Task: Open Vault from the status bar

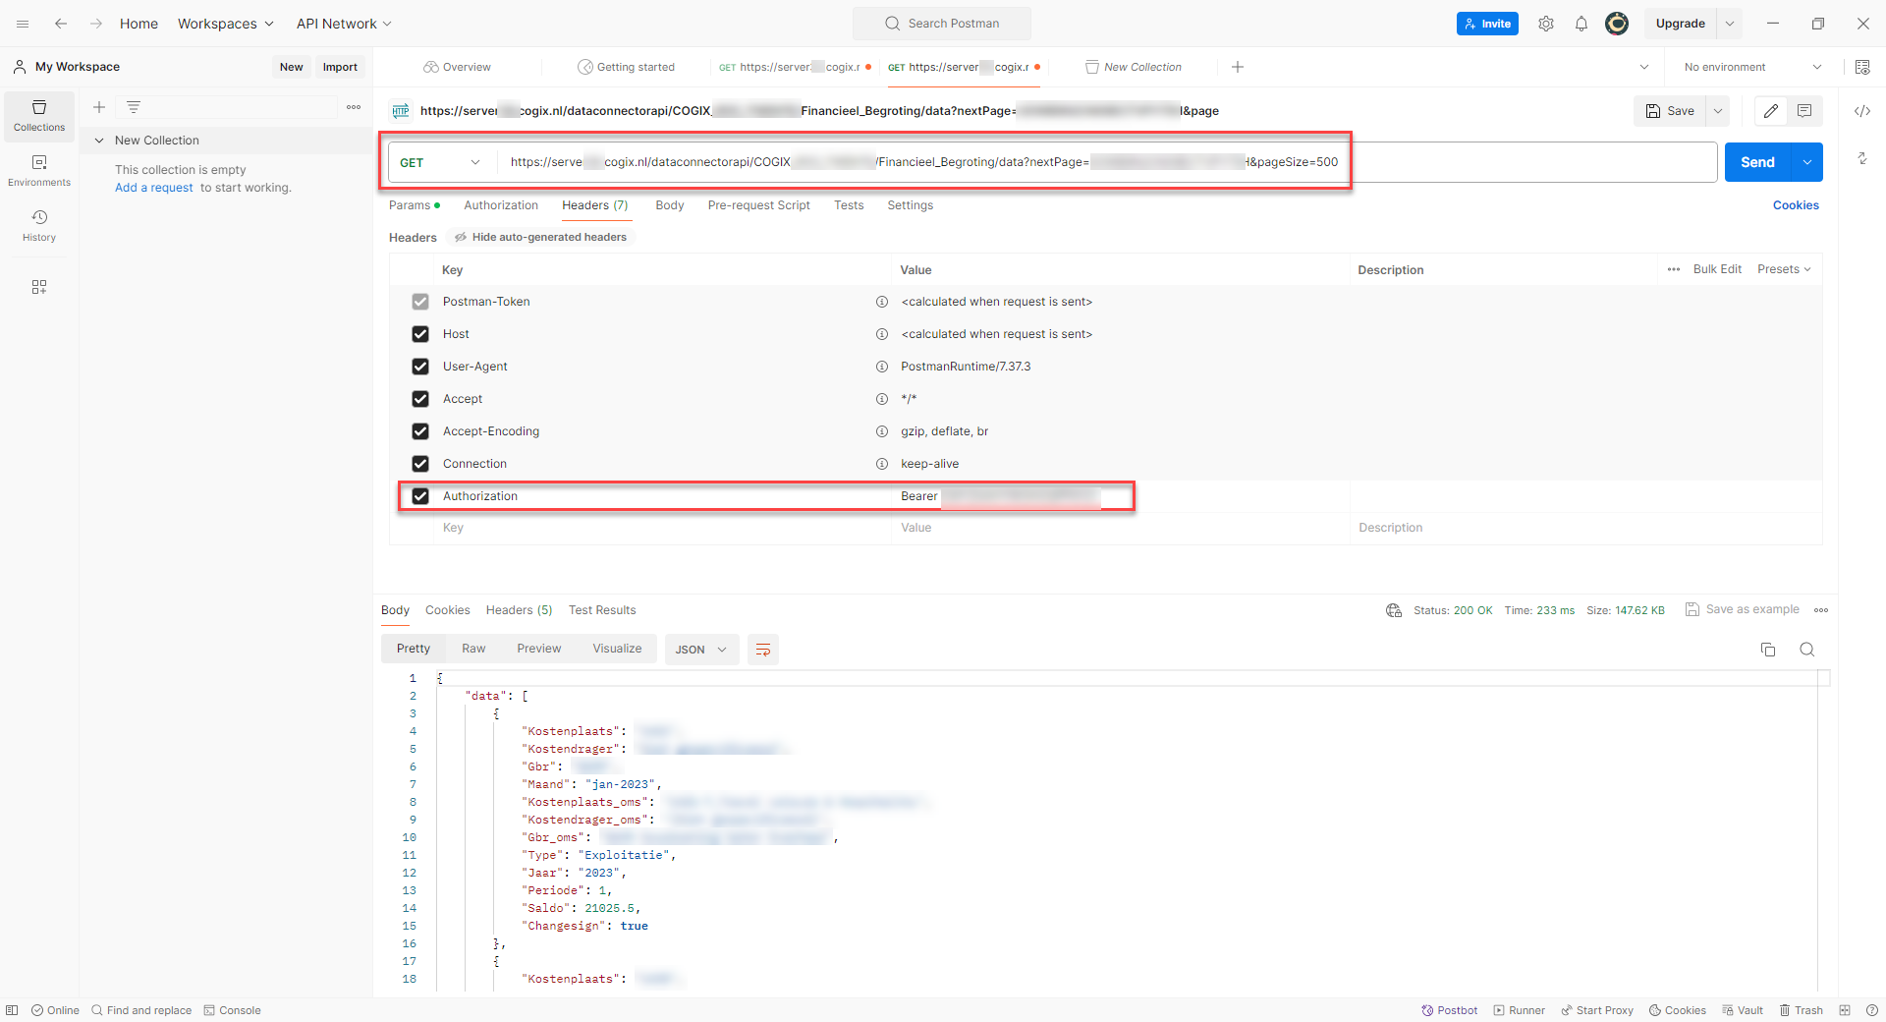Action: click(1743, 1010)
